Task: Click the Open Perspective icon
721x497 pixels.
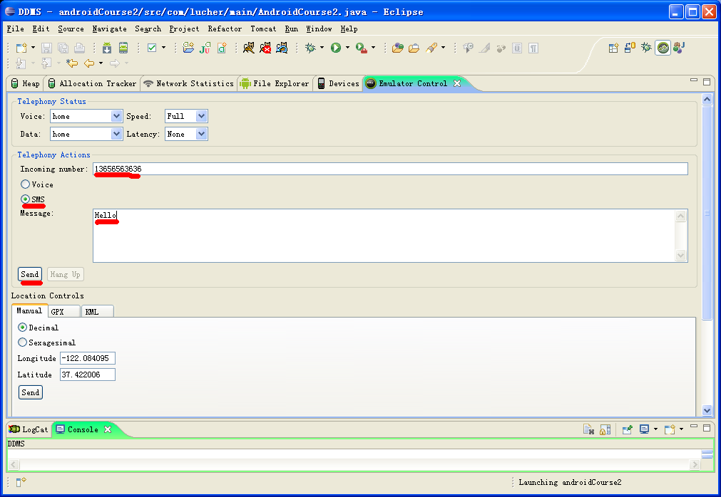Action: click(613, 48)
